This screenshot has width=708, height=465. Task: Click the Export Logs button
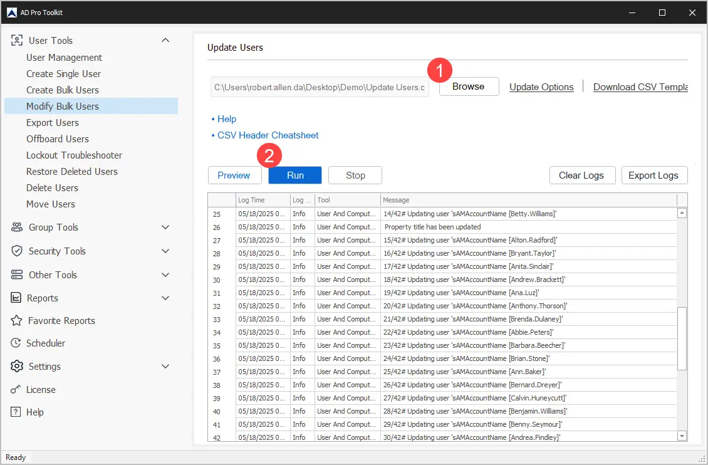coord(654,175)
